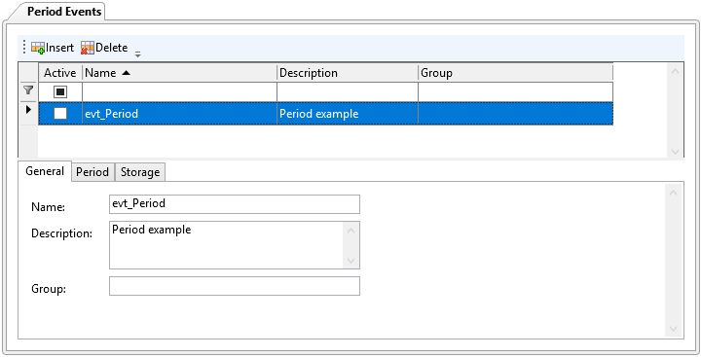Click General panel scrollbar up arrow
The image size is (701, 357).
pyautogui.click(x=674, y=193)
